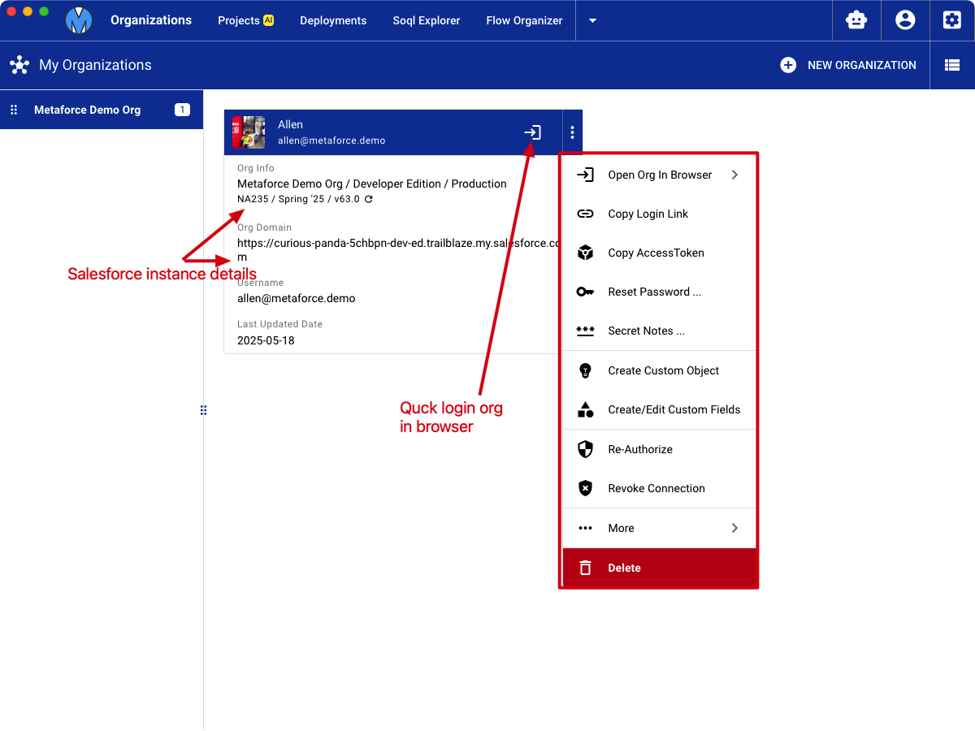This screenshot has width=975, height=731.
Task: Expand the More submenu chevron
Action: point(734,528)
